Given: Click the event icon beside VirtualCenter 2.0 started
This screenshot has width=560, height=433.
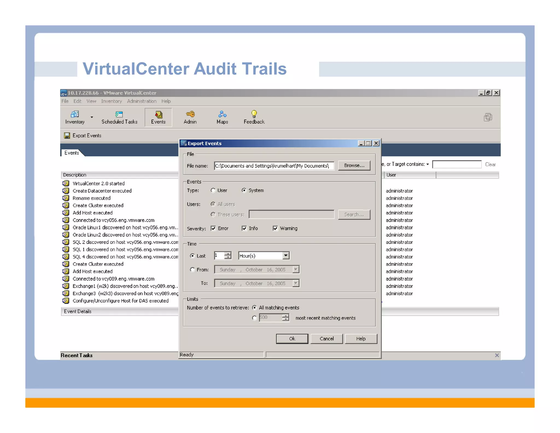Looking at the screenshot, I should [x=66, y=183].
